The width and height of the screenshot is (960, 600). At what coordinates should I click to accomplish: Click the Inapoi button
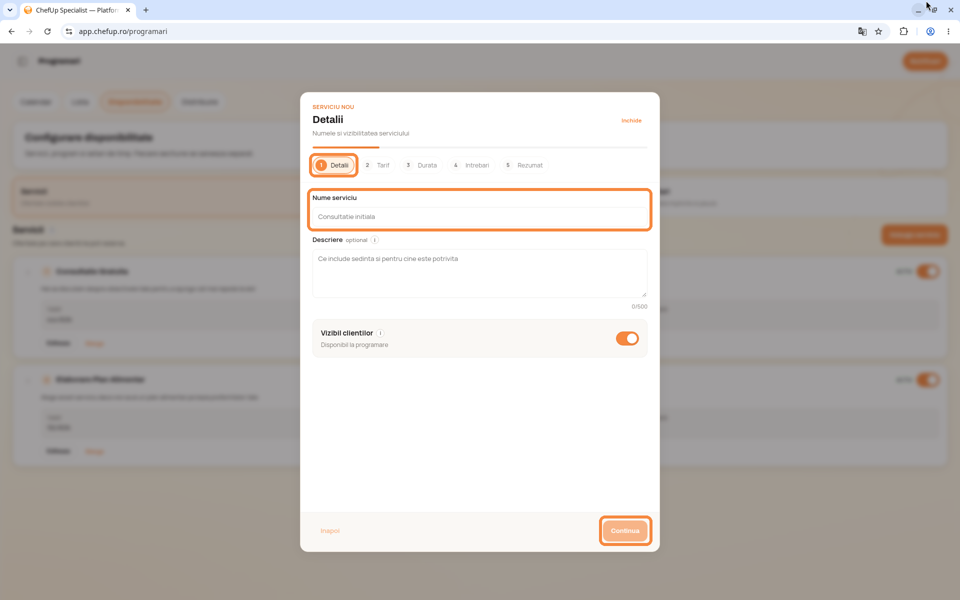(x=330, y=531)
